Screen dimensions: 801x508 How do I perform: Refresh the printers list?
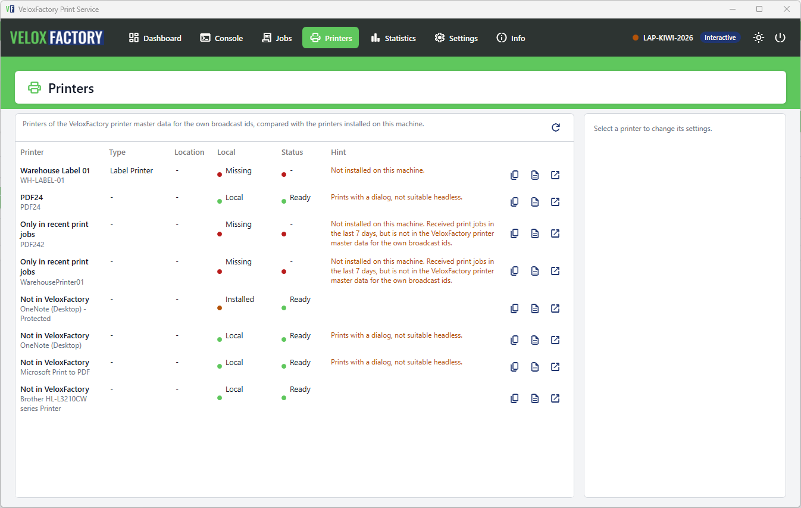coord(556,127)
